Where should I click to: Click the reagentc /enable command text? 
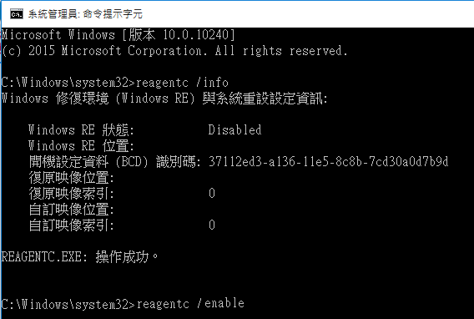(190, 304)
